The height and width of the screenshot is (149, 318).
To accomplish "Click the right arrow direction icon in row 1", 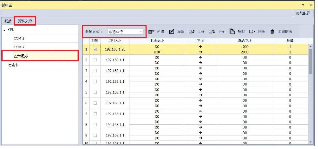I will click(201, 52).
